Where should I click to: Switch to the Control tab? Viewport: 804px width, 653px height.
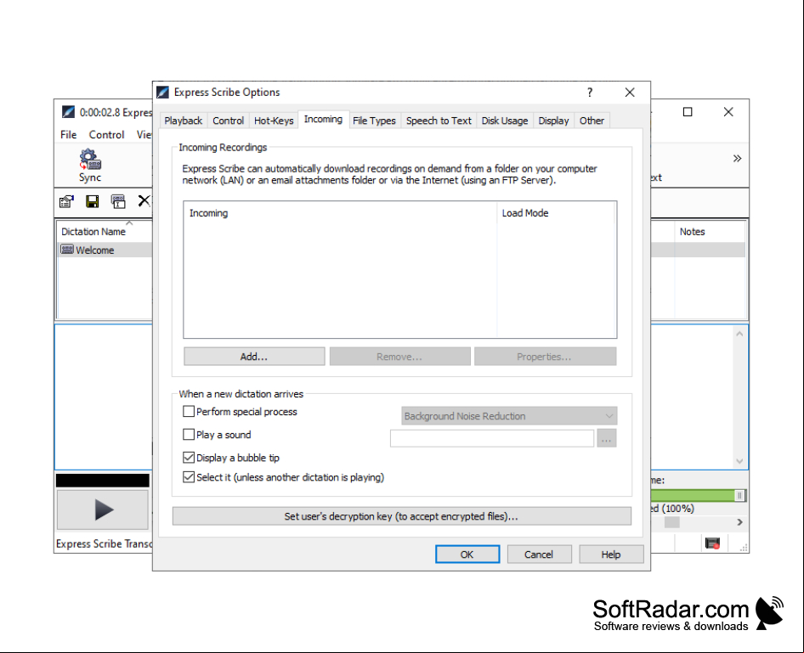tap(228, 121)
